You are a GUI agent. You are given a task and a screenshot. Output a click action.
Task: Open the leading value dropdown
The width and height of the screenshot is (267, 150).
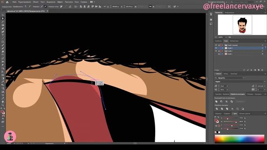[x=265, y=86]
